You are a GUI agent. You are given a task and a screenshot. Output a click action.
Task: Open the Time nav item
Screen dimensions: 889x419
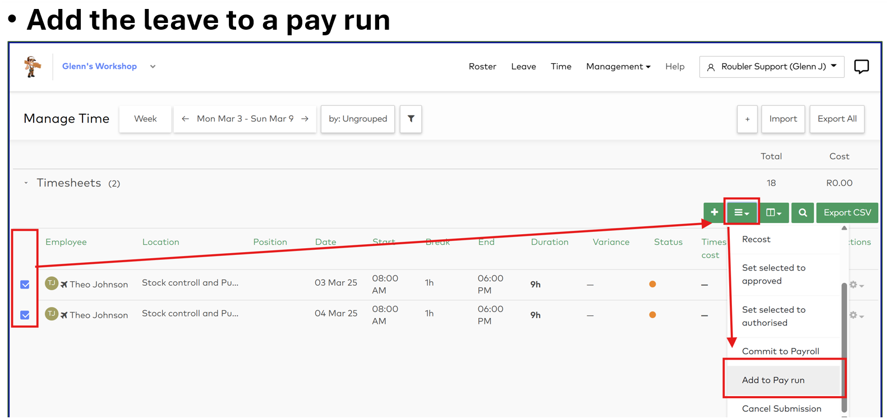[561, 66]
